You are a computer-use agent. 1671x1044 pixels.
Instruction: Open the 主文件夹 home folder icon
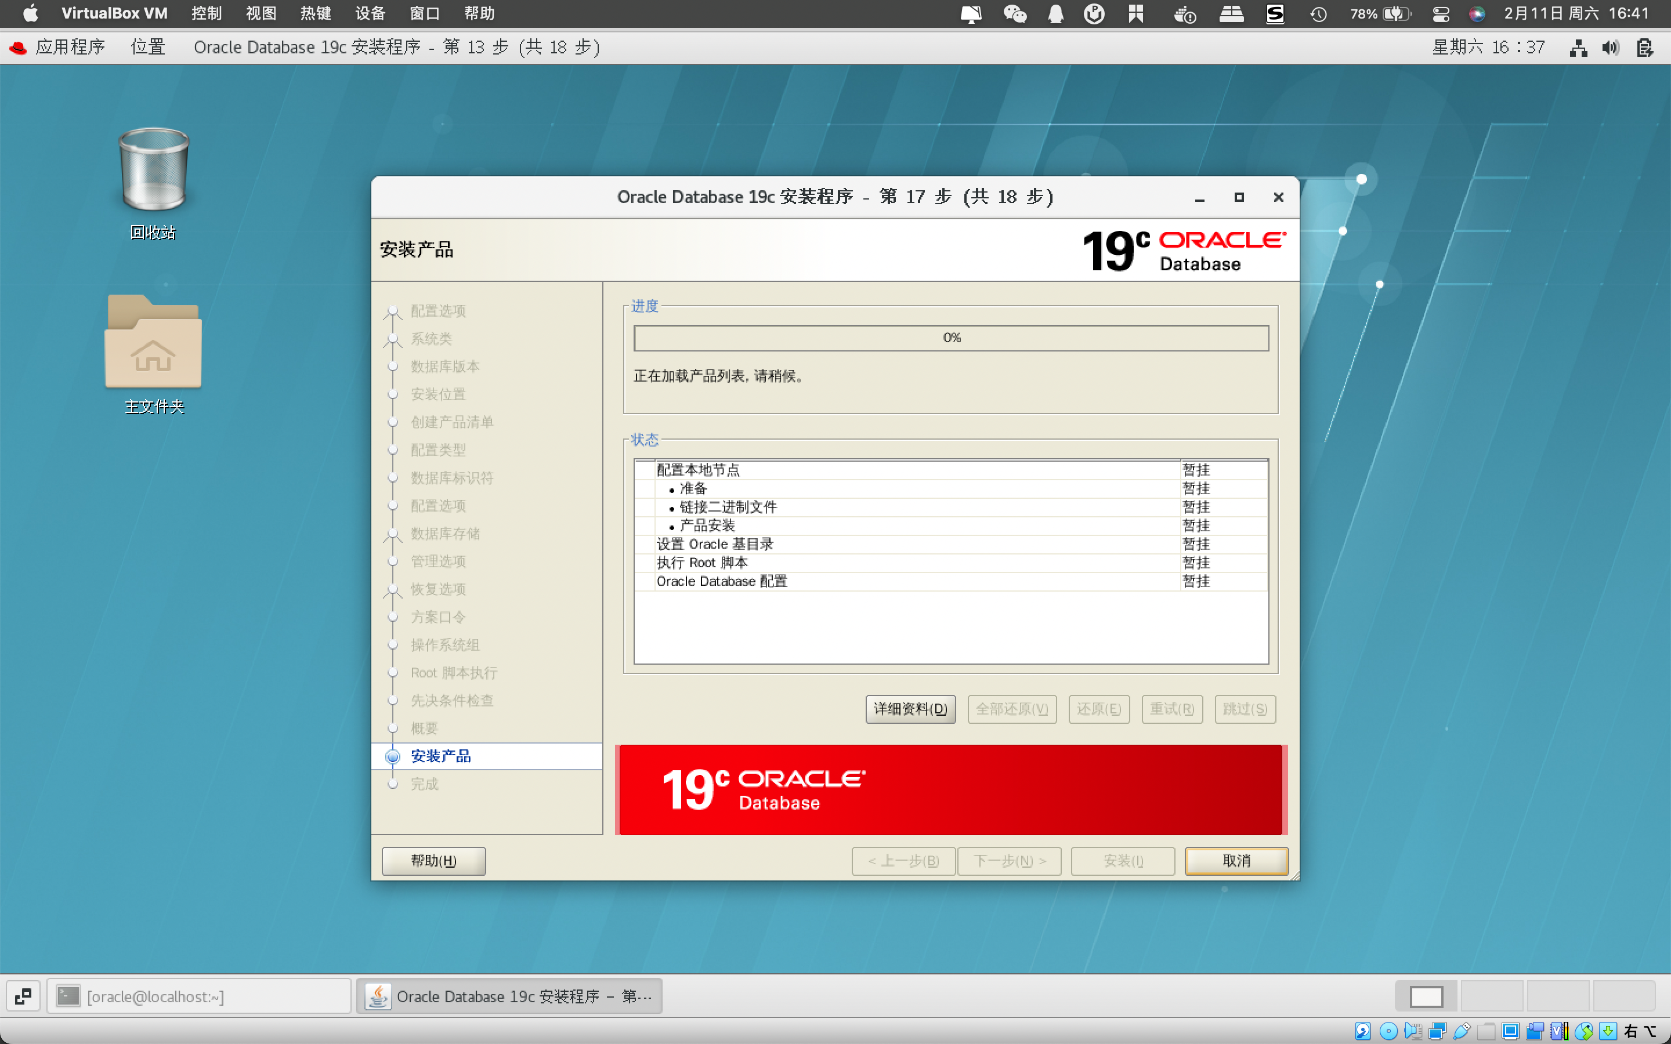point(153,354)
